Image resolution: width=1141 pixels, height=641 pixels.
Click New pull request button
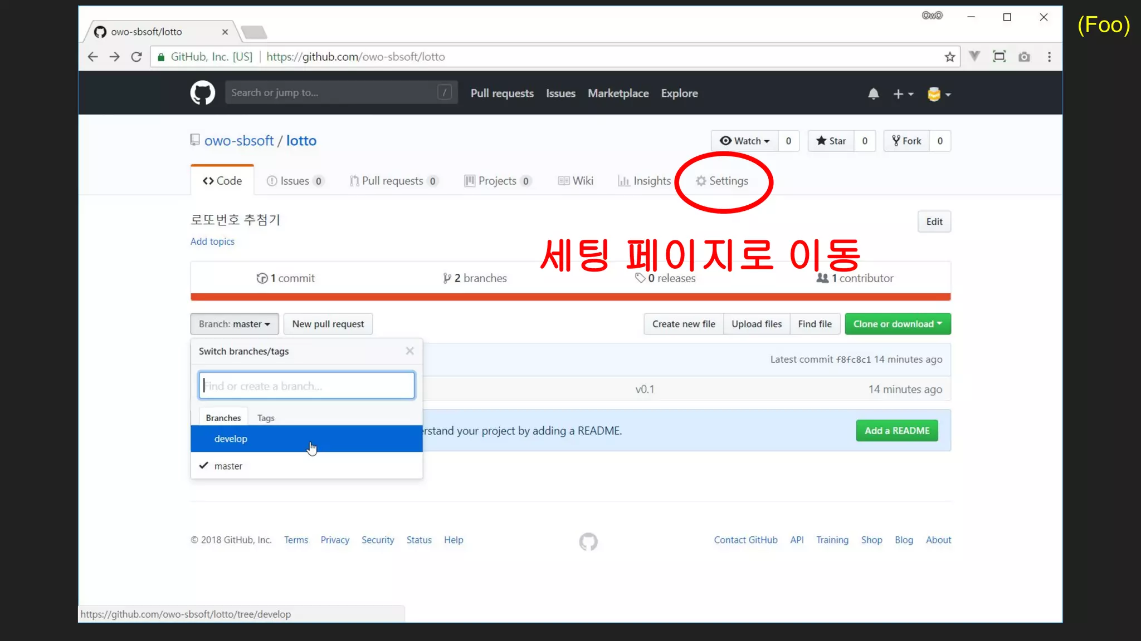[x=328, y=324]
